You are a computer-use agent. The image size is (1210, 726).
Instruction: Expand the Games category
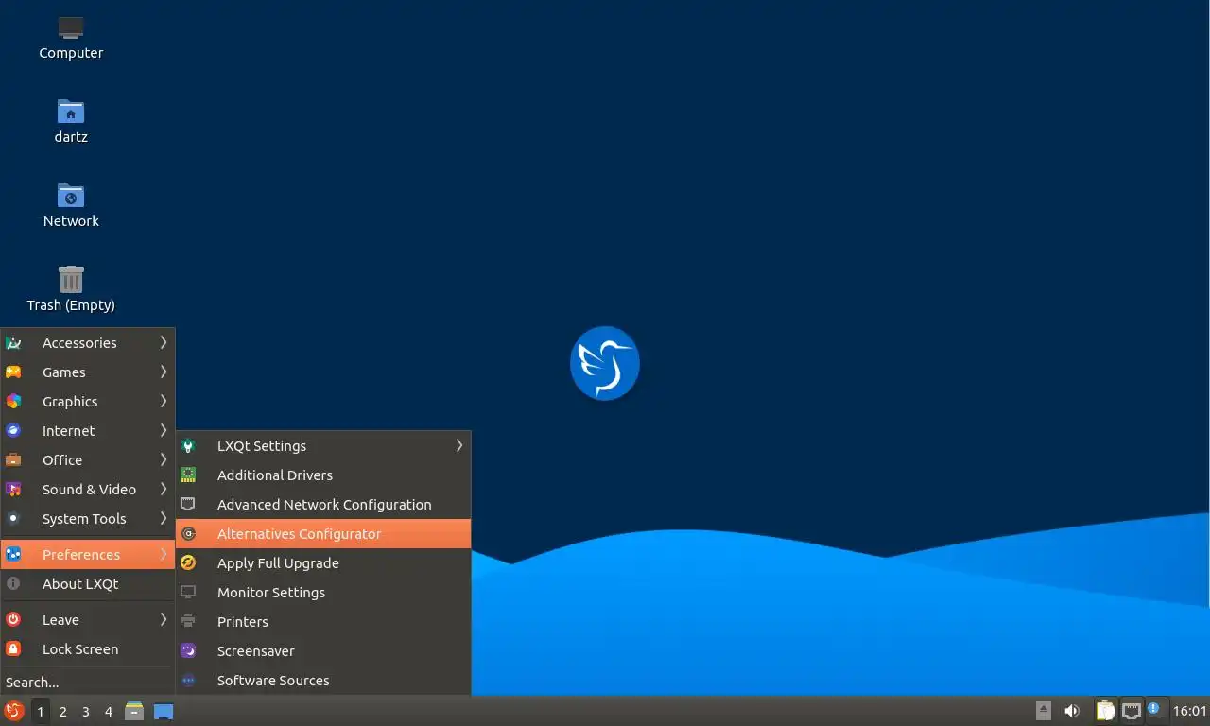(88, 372)
